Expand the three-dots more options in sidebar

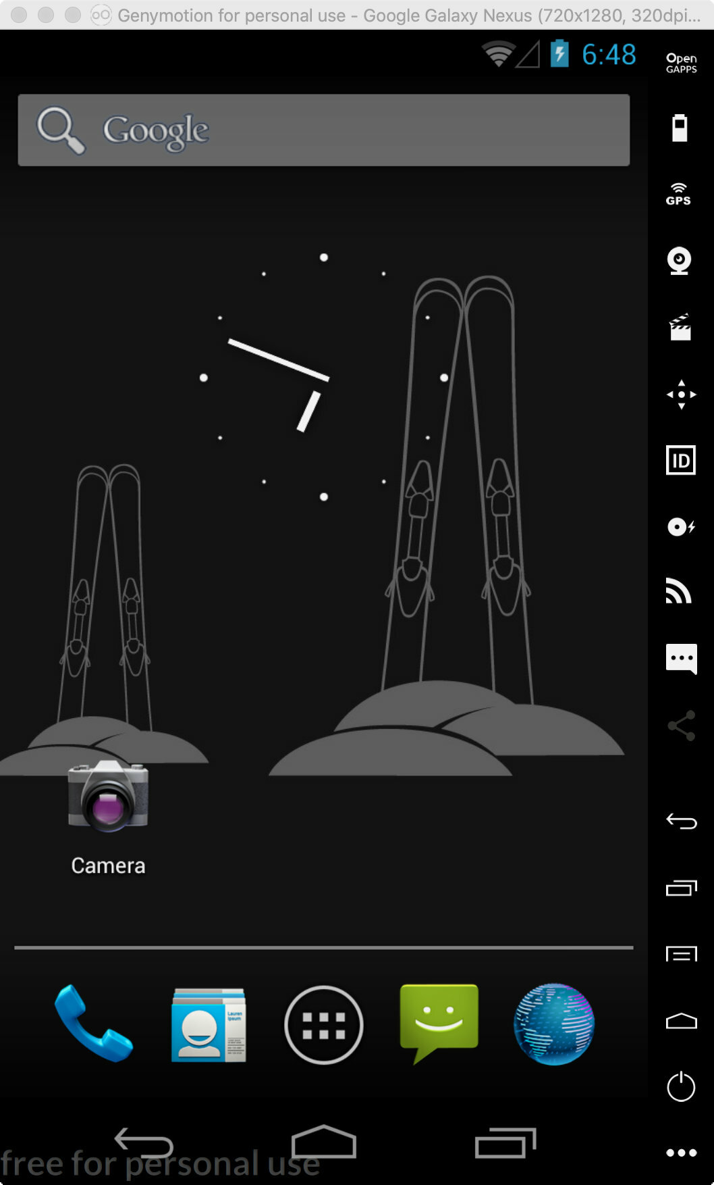click(680, 1153)
